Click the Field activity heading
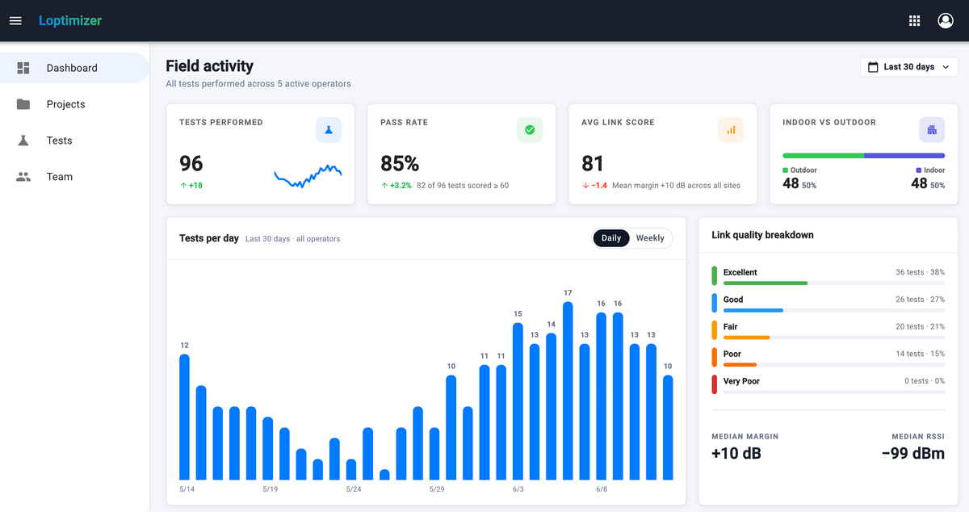This screenshot has width=969, height=512. pos(209,66)
